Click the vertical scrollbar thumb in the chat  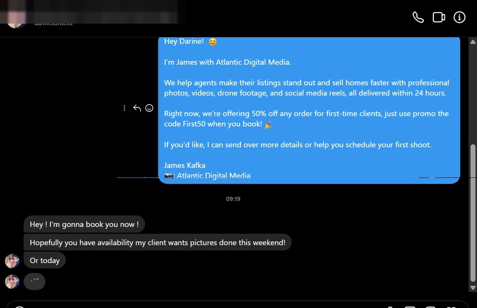tap(473, 213)
